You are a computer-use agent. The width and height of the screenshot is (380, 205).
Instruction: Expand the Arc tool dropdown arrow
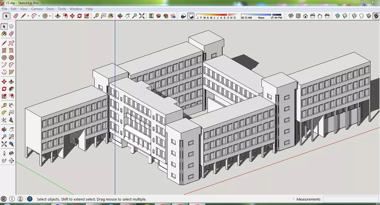coord(39,16)
